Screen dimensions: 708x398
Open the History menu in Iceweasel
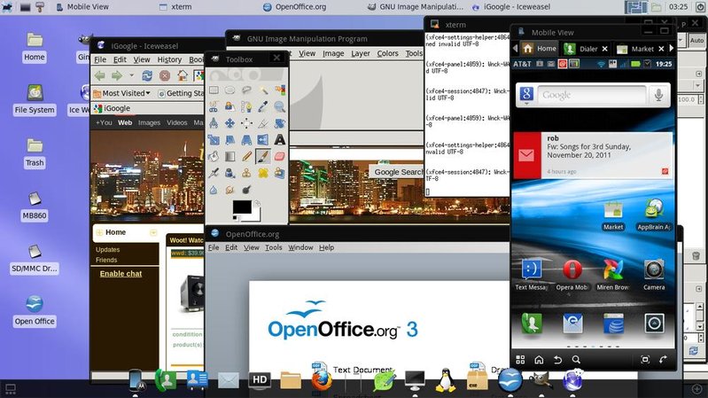pyautogui.click(x=169, y=59)
